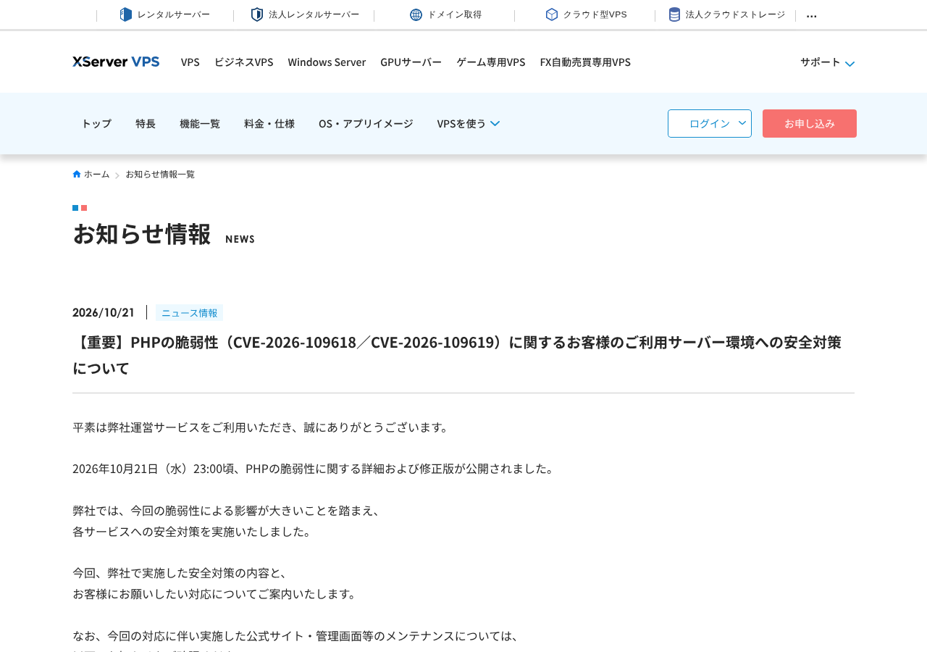
Task: Click the レンタルサーバー server icon
Action: click(126, 14)
